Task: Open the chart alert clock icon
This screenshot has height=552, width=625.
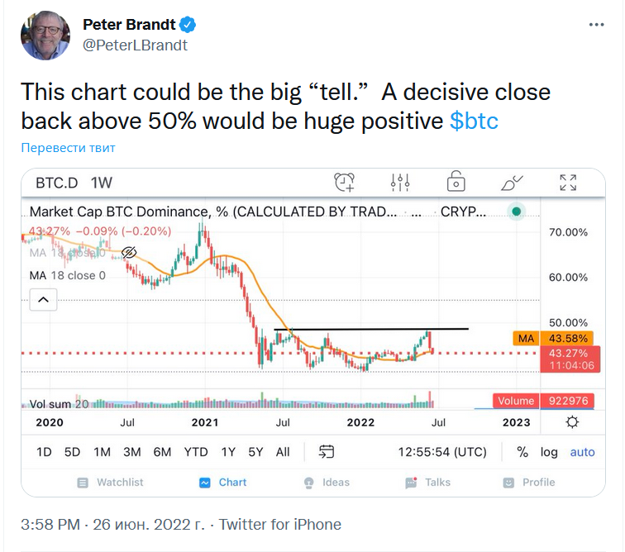Action: coord(345,182)
